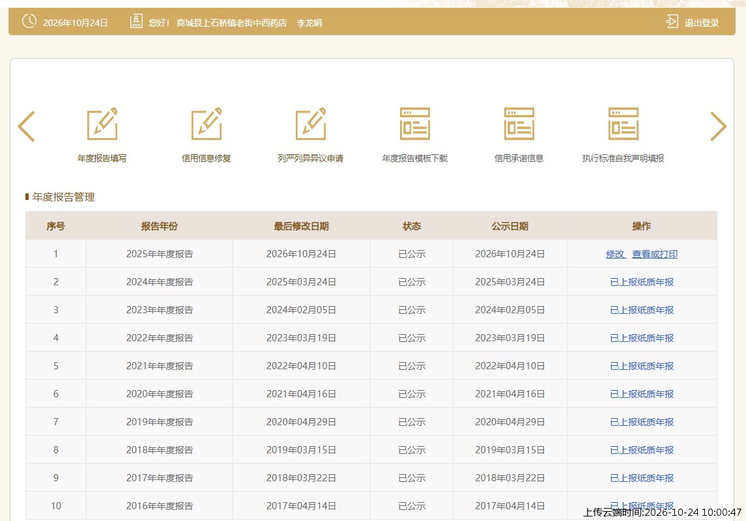Show next menu items with right arrow
Screen dimensions: 746x521
718,126
